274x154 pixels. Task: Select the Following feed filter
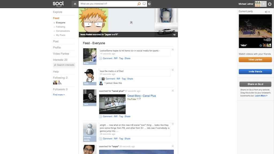point(60,27)
